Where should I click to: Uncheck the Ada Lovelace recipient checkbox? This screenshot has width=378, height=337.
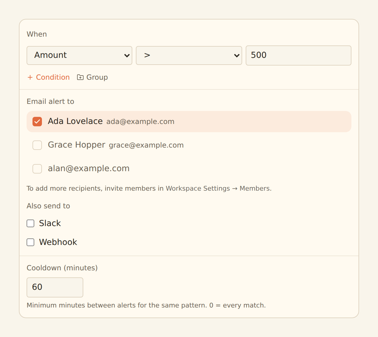(x=37, y=122)
